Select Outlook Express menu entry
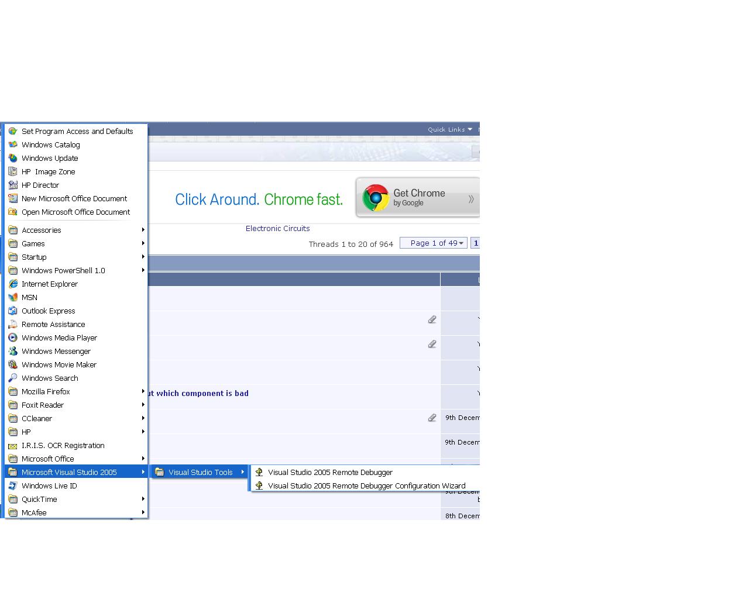 coord(76,311)
